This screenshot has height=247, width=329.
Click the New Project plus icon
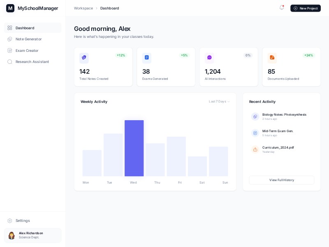[296, 8]
